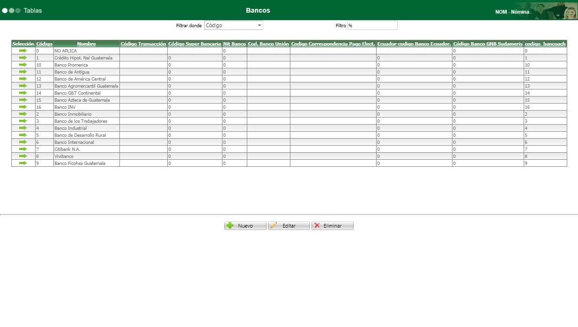Image resolution: width=578 pixels, height=327 pixels.
Task: Click the Banco INV name cell
Action: (x=87, y=107)
